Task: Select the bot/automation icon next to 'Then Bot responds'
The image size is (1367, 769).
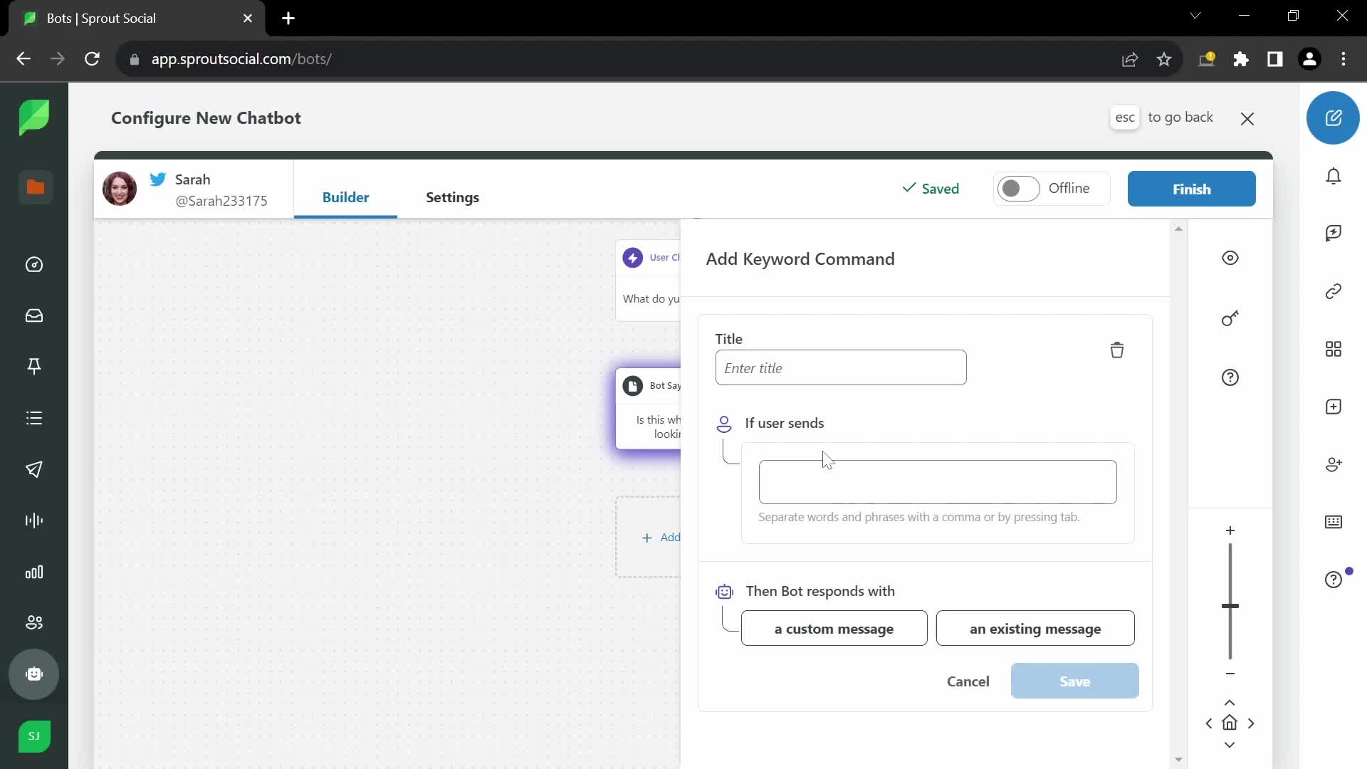Action: pos(725,590)
